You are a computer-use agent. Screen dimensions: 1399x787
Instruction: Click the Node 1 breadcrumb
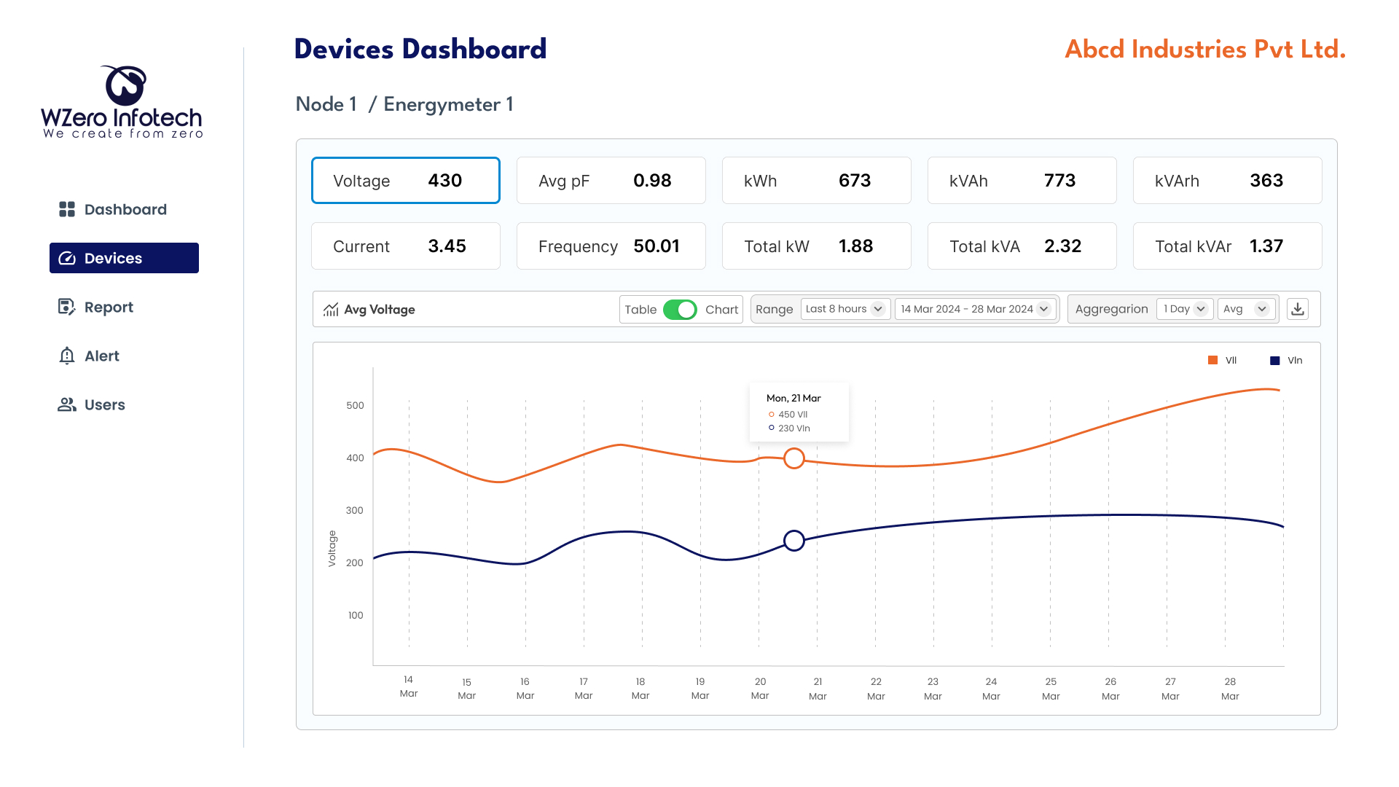pyautogui.click(x=326, y=104)
